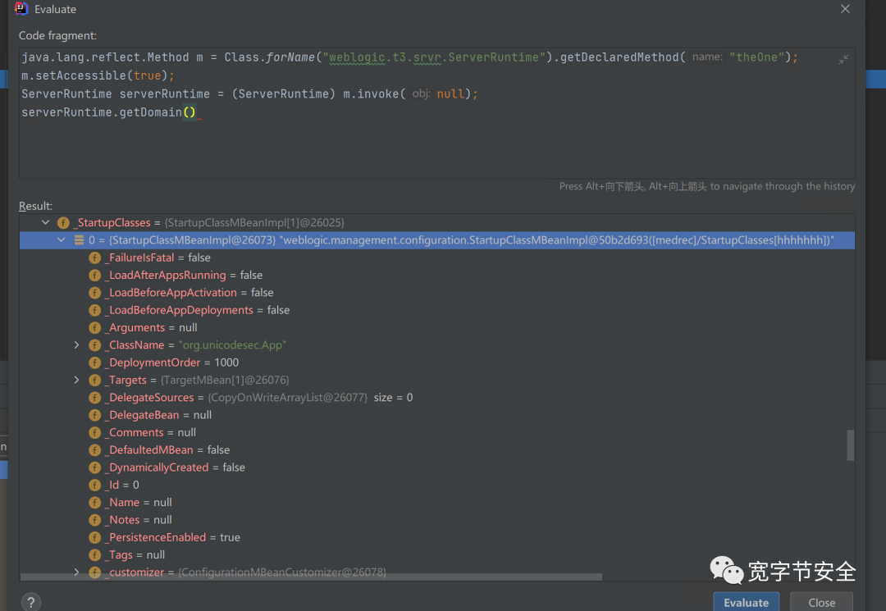886x611 pixels.
Task: Click the {StartupClassMBeanImpl[1]@26025} value
Action: (x=254, y=222)
